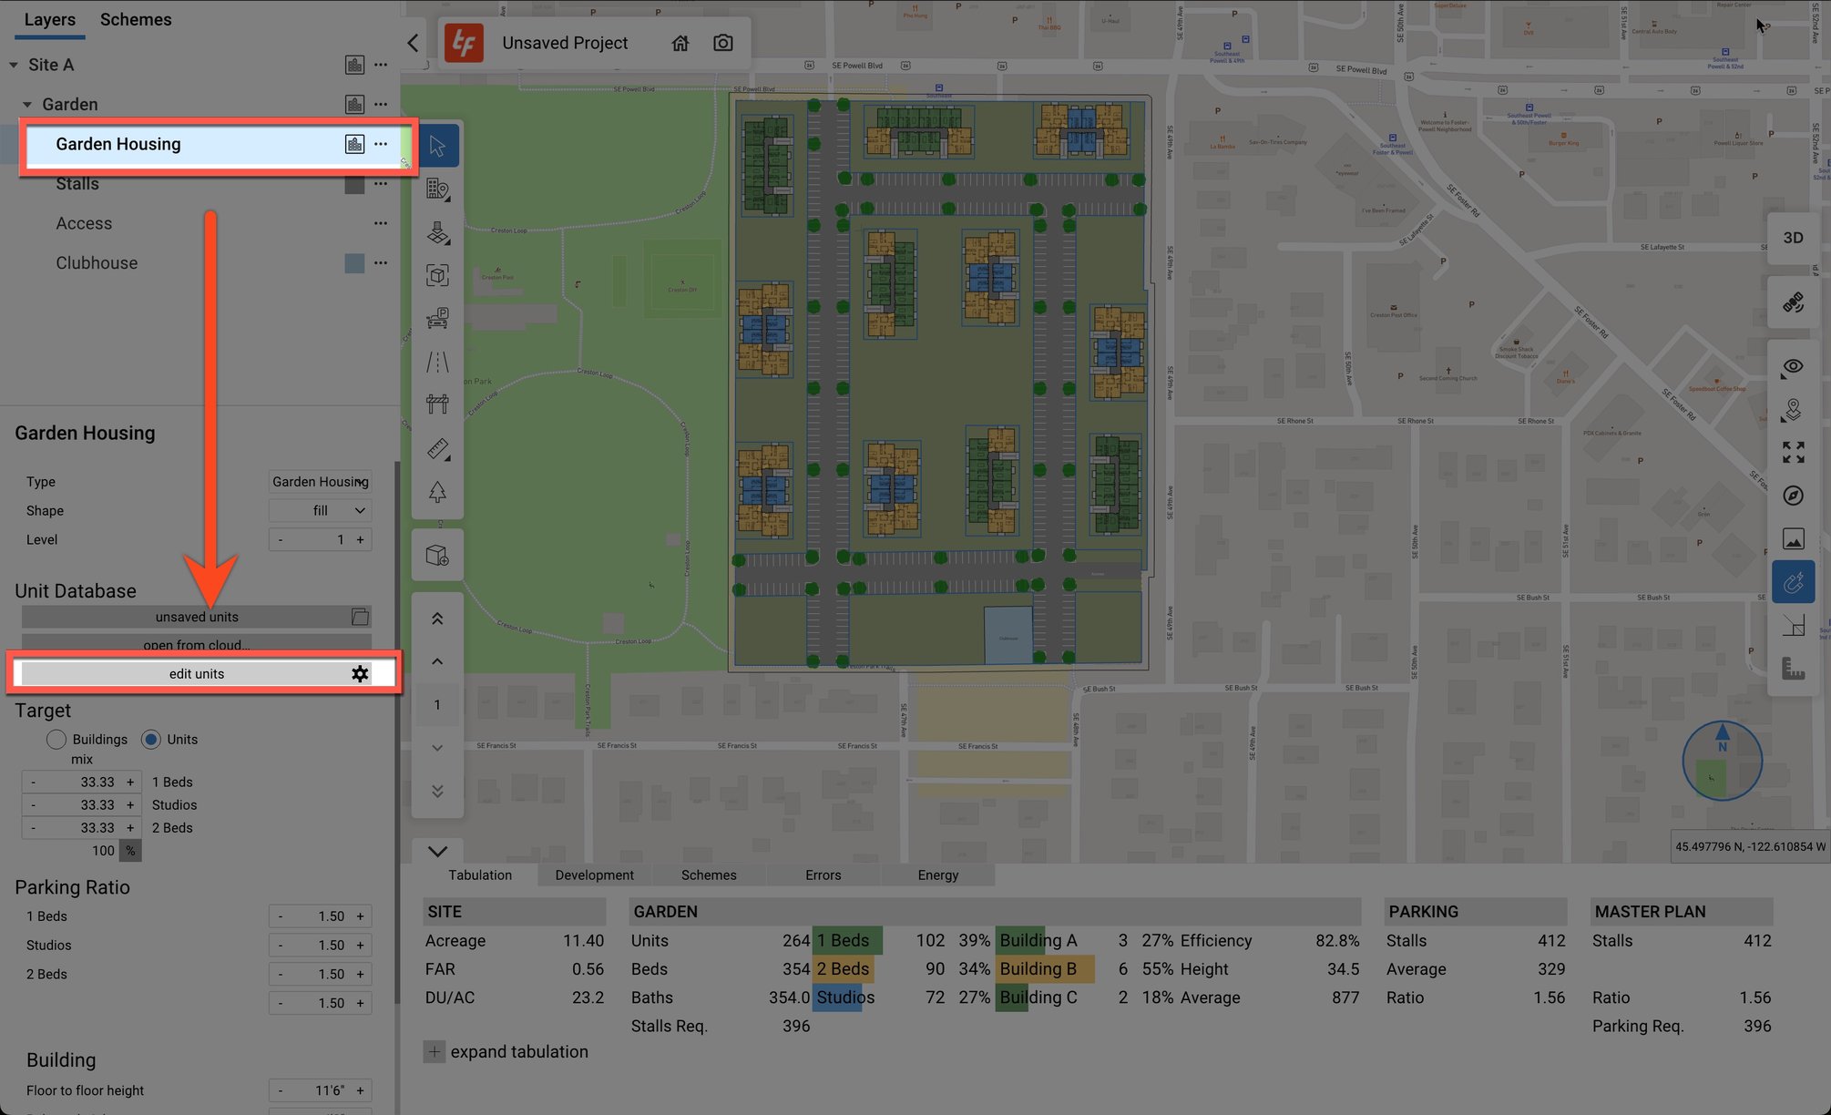
Task: Increase the Level value with plus
Action: [x=361, y=540]
